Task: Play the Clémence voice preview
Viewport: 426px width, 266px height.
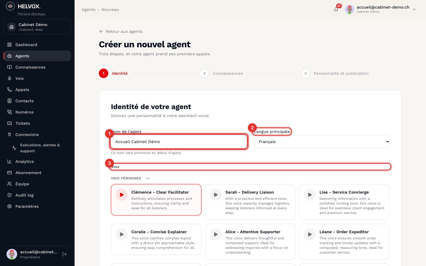Action: tap(122, 195)
